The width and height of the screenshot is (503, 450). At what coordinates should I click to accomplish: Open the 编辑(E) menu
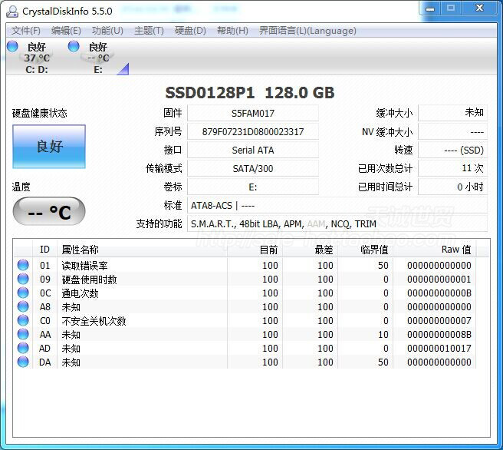(66, 31)
